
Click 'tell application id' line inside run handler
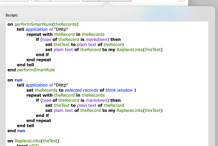pyautogui.click(x=42, y=85)
